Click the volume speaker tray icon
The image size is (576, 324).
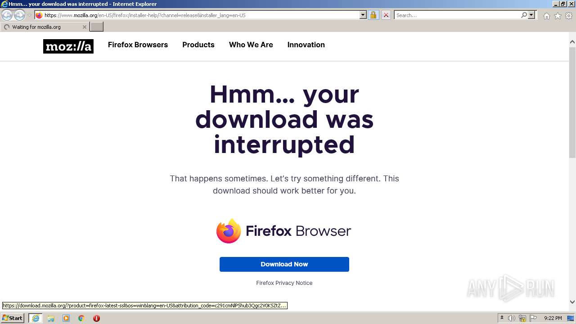click(512, 318)
